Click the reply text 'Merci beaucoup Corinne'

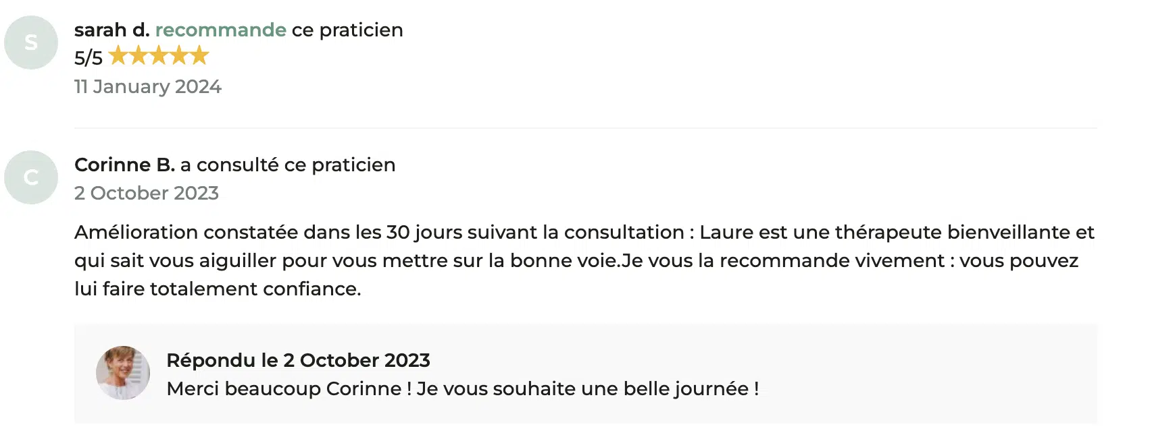tap(462, 389)
